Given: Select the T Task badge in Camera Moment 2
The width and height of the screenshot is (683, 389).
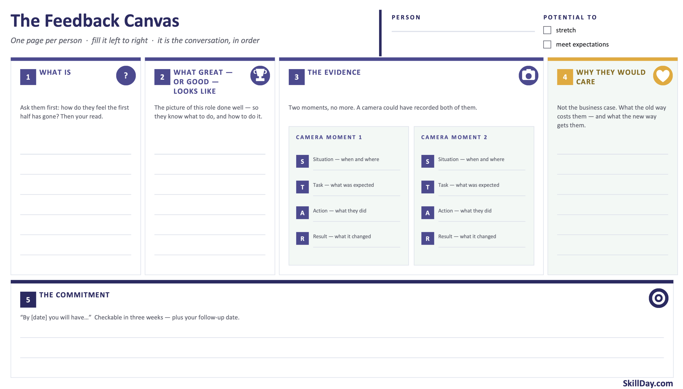Looking at the screenshot, I should pyautogui.click(x=427, y=187).
